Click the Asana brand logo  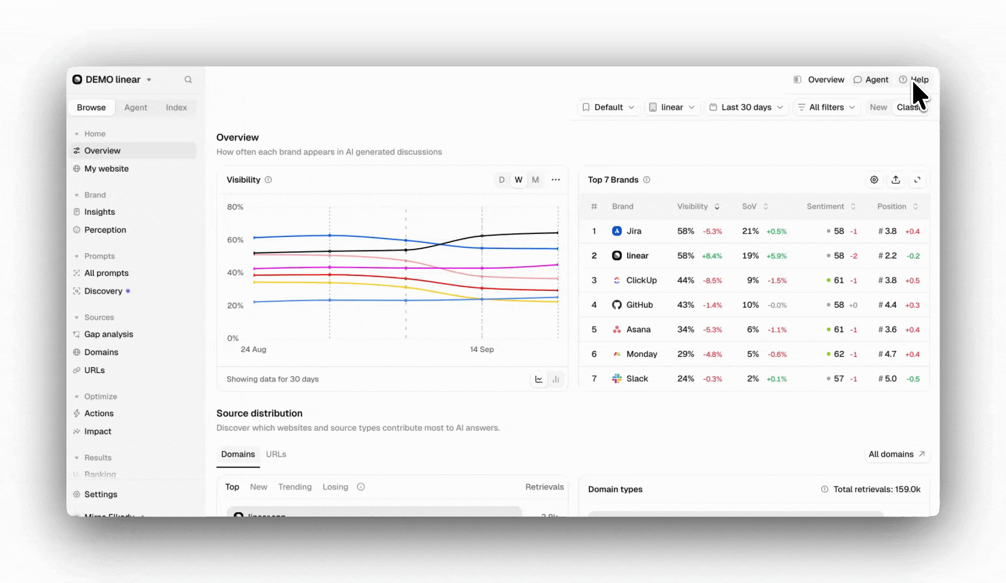(617, 329)
